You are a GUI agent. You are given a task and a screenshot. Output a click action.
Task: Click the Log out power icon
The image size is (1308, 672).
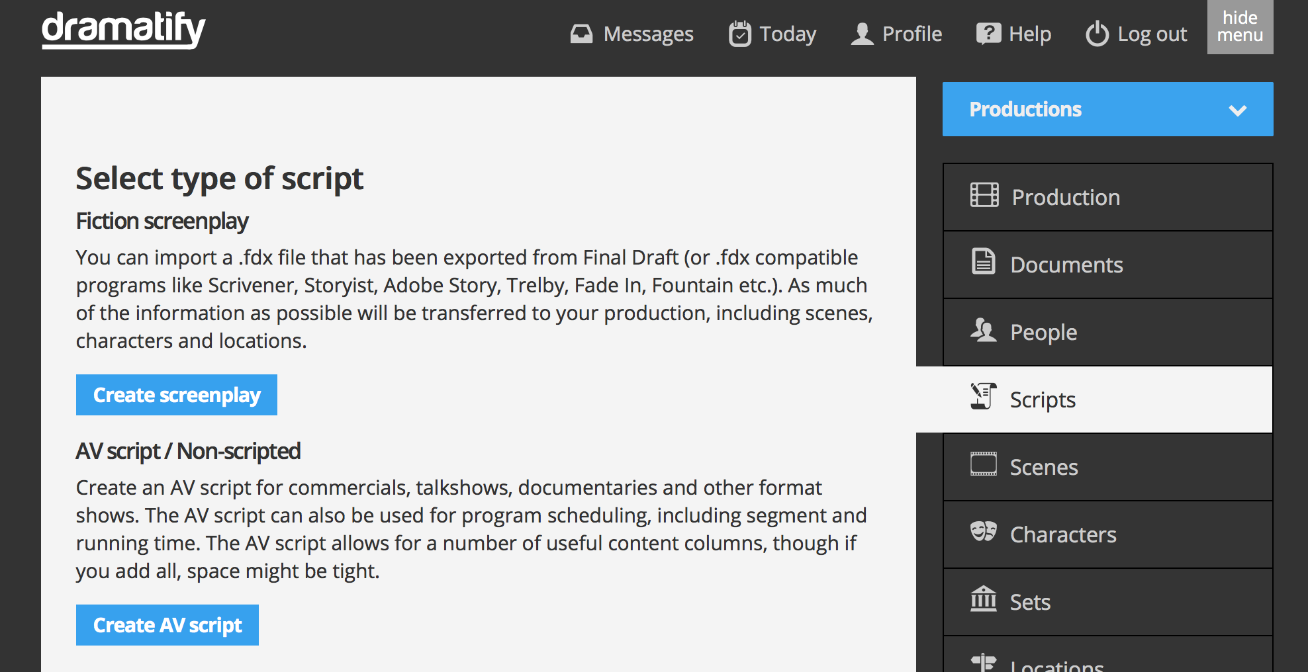pyautogui.click(x=1097, y=34)
